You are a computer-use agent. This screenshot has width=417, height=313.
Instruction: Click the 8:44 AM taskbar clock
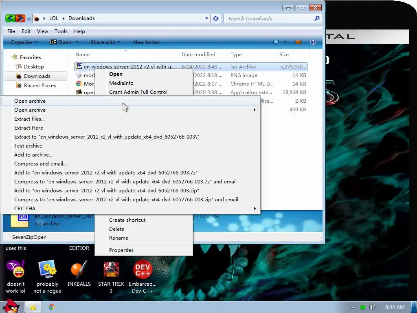[395, 307]
